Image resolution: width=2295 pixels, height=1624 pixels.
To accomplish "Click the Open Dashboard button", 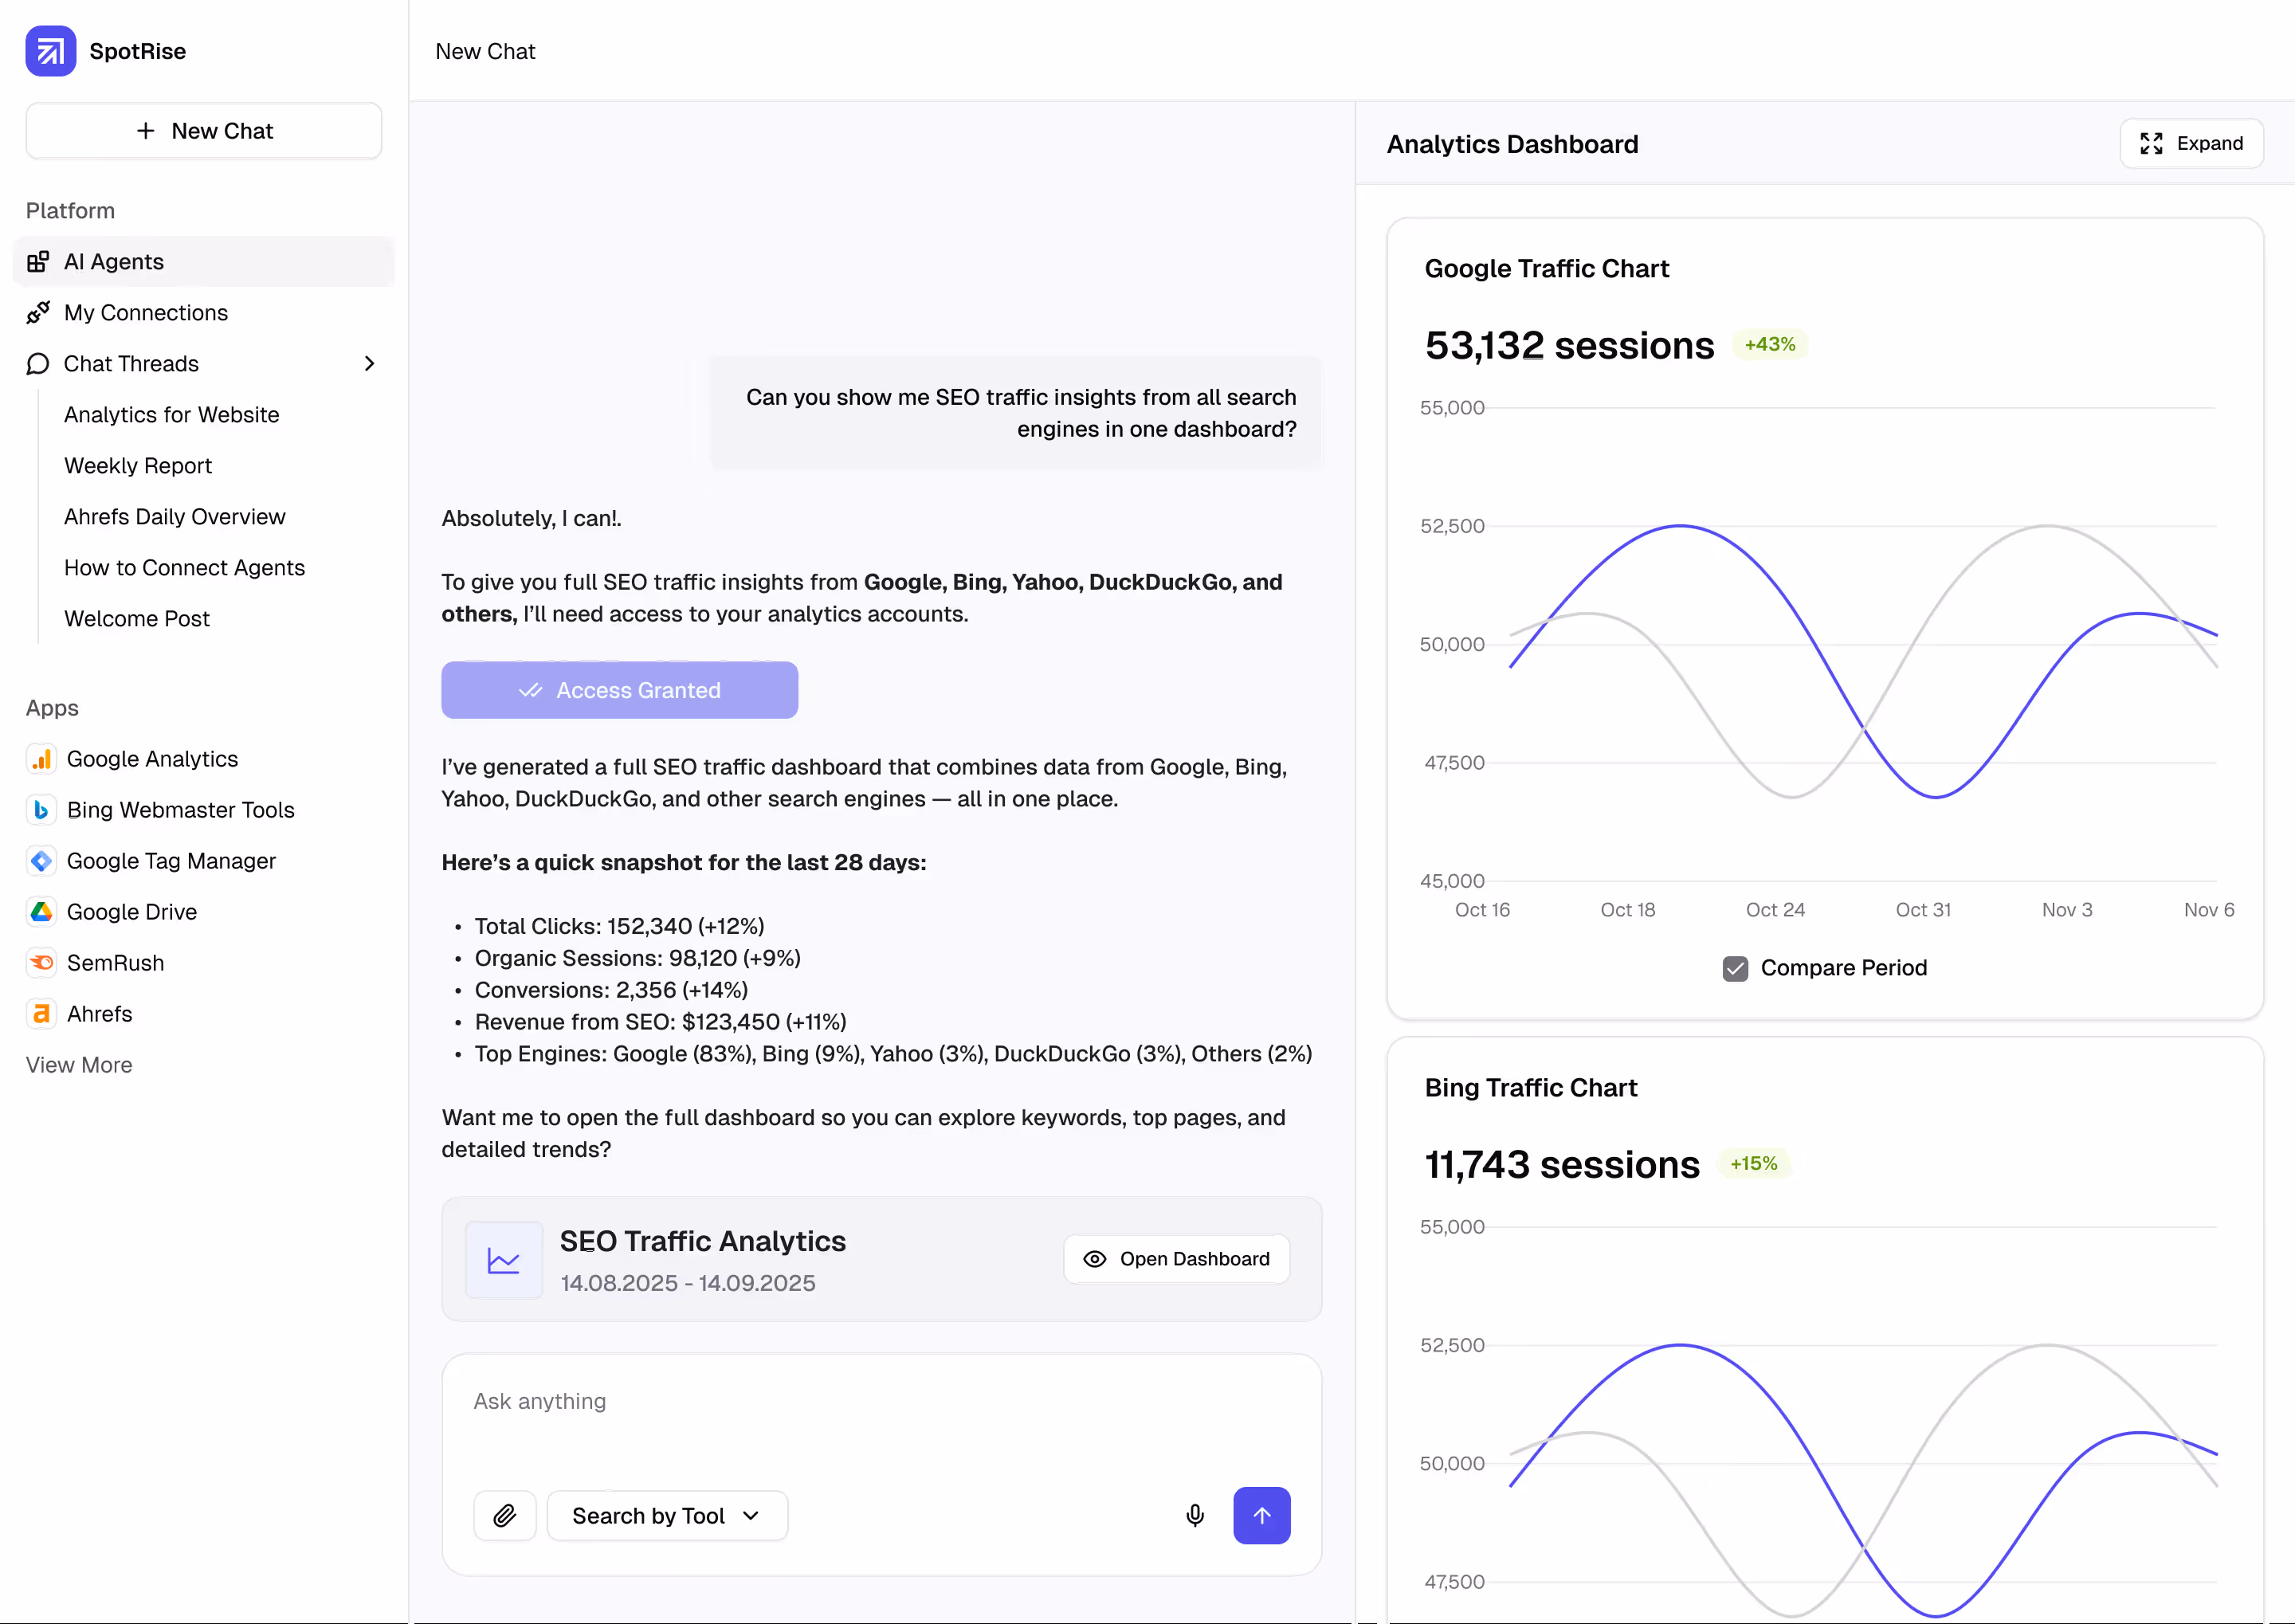I will click(x=1176, y=1259).
